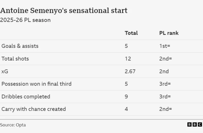This screenshot has height=133, width=203.
Task: Click the Goals & assists total value
Action: coord(126,46)
